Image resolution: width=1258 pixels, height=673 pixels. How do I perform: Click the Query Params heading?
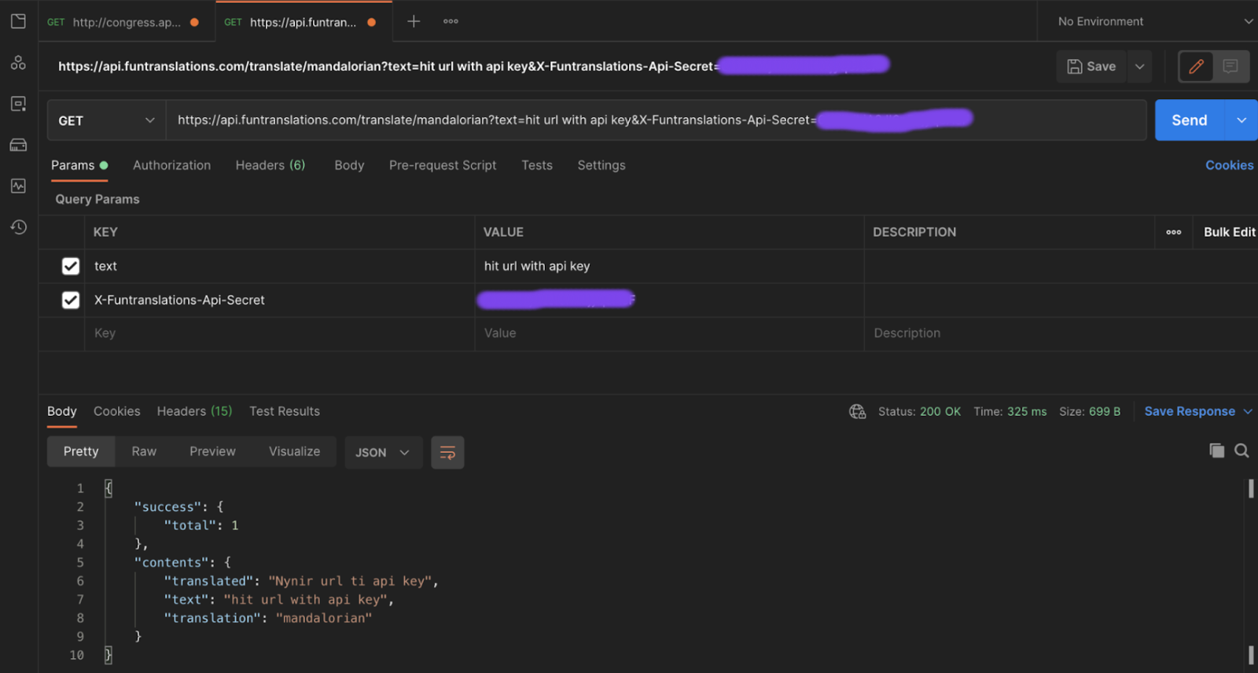pyautogui.click(x=97, y=199)
